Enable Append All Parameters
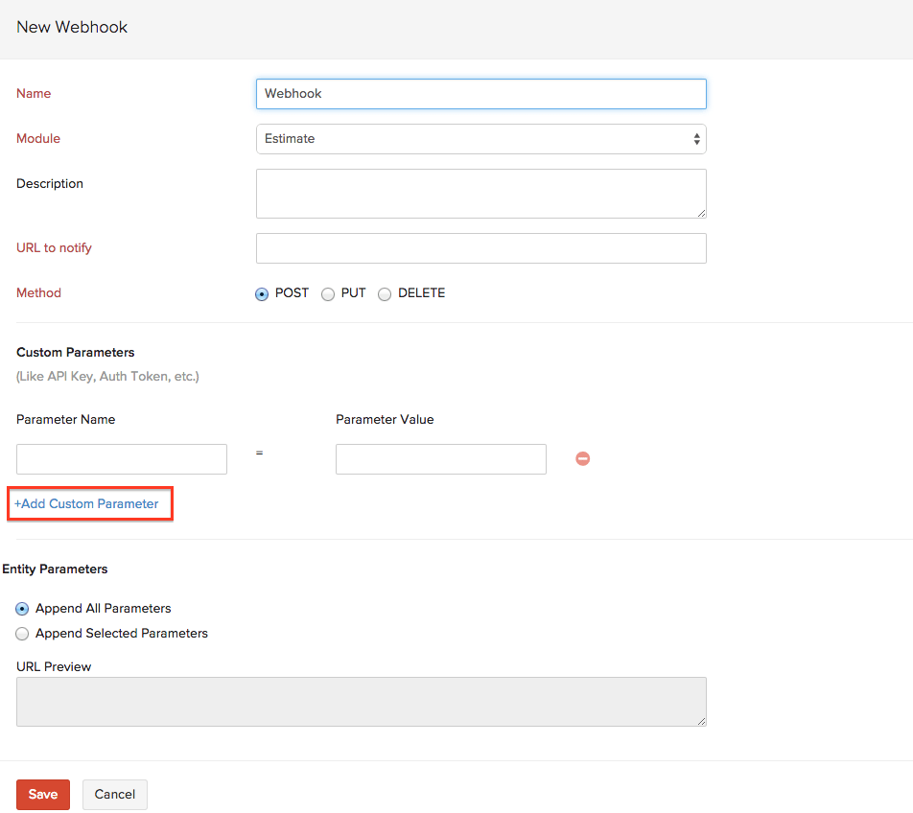 (21, 609)
